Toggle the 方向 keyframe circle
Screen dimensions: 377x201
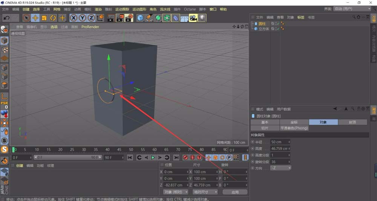point(253,168)
